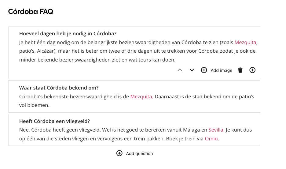Click the Add image label
Screen dimensions: 286x169
click(222, 70)
